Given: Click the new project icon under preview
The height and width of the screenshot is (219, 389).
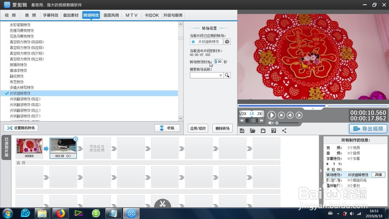Looking at the screenshot, I should coord(242,131).
